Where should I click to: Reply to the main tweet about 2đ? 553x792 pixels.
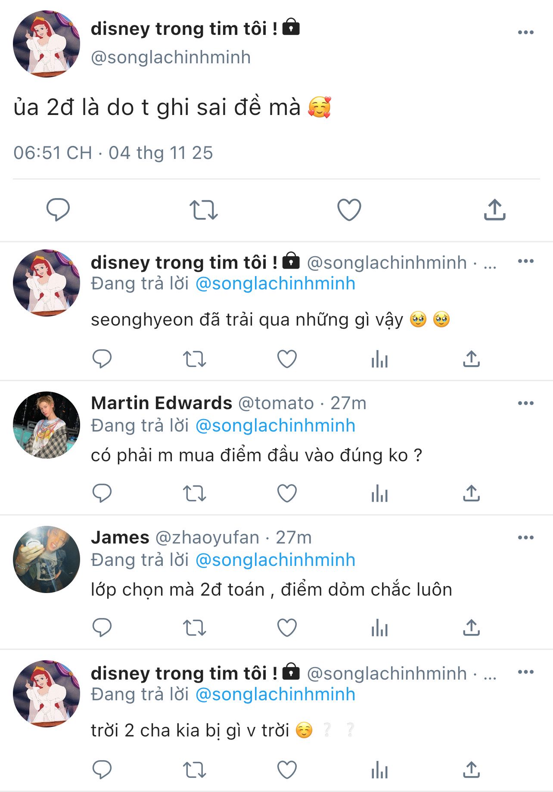[x=58, y=210]
